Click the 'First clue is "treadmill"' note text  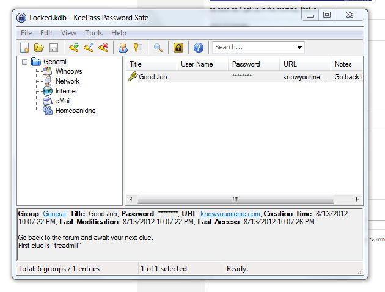pos(50,246)
